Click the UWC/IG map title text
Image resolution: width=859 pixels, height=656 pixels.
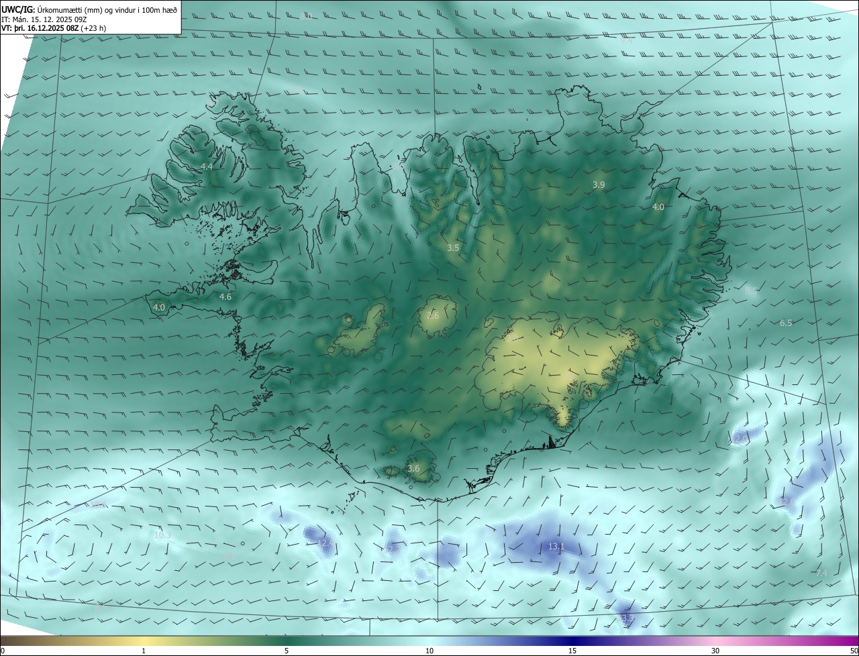(89, 9)
